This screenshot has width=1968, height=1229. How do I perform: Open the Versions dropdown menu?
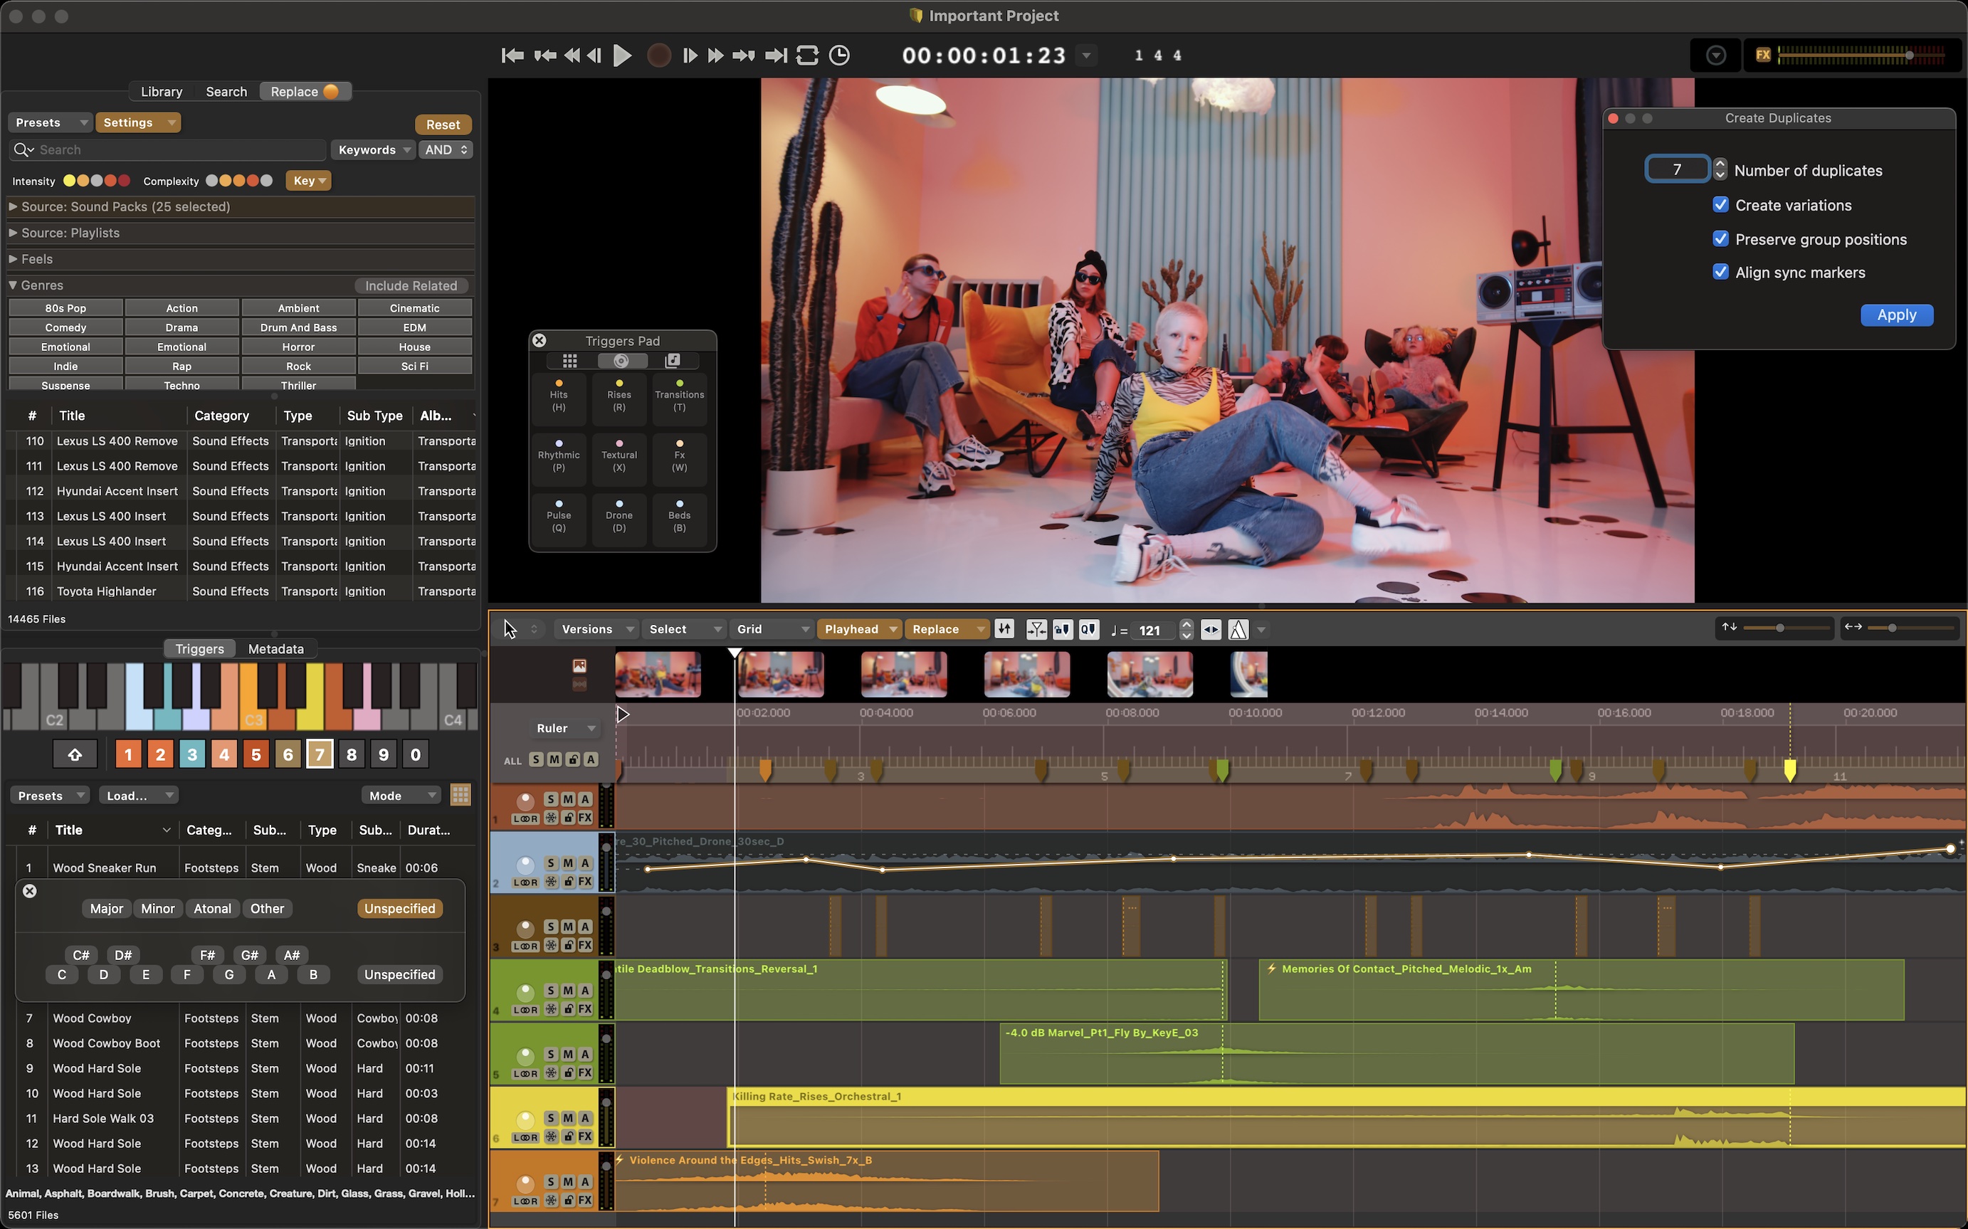[x=596, y=629]
